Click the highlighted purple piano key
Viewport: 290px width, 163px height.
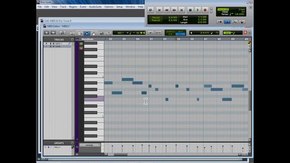click(94, 99)
